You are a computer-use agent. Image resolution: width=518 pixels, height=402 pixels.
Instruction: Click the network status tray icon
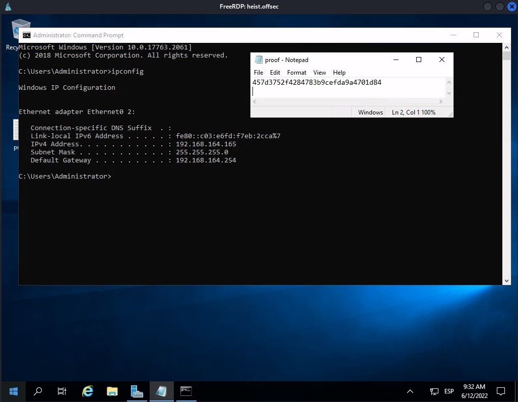click(434, 391)
